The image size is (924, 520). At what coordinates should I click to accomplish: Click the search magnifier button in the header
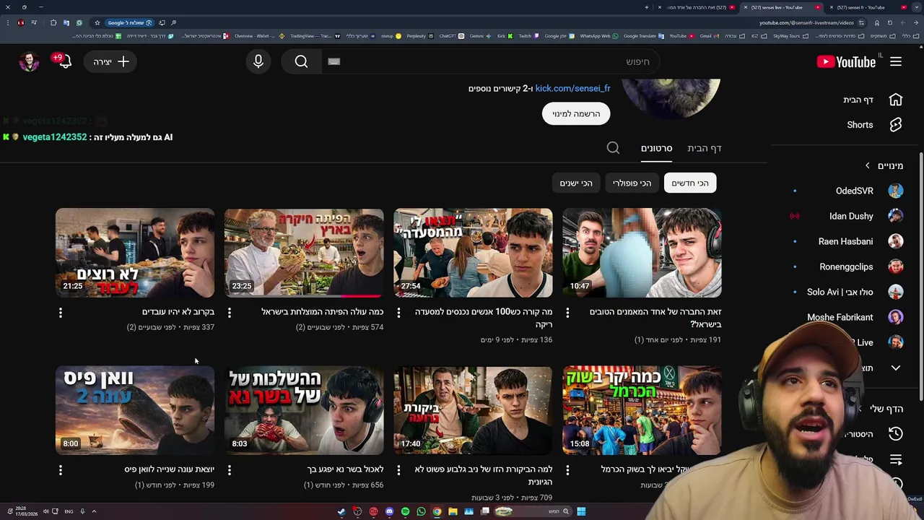click(302, 62)
